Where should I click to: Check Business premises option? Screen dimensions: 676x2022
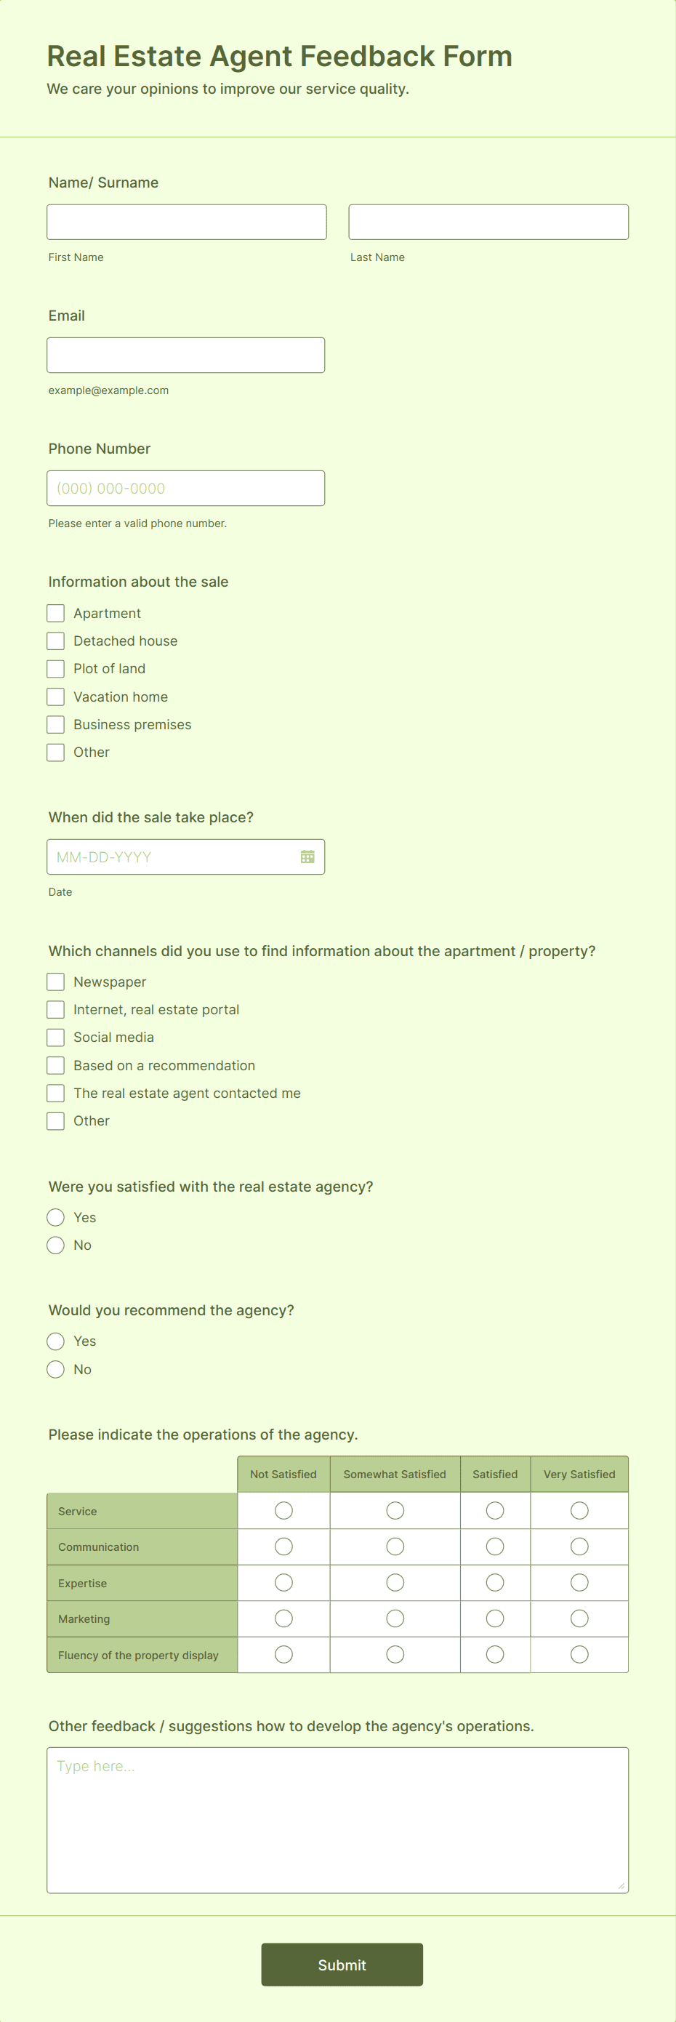click(56, 723)
